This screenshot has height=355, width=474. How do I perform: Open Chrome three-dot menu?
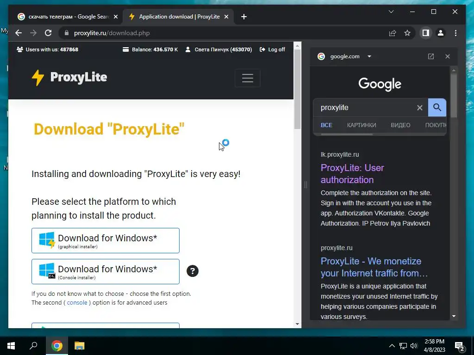pos(455,33)
